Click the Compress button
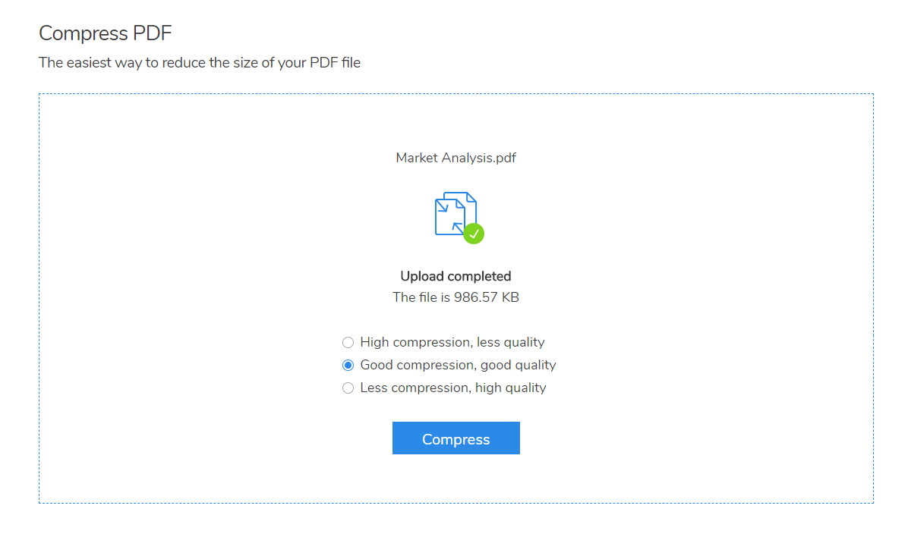This screenshot has width=911, height=537. click(x=455, y=438)
